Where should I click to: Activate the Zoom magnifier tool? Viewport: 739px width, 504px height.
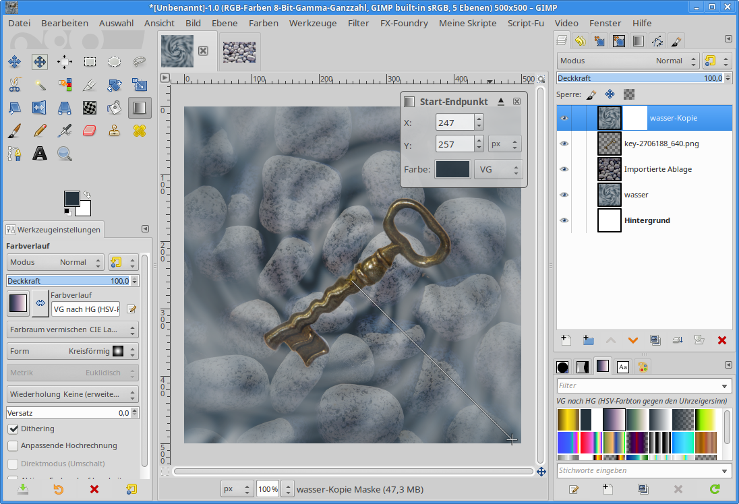click(65, 154)
